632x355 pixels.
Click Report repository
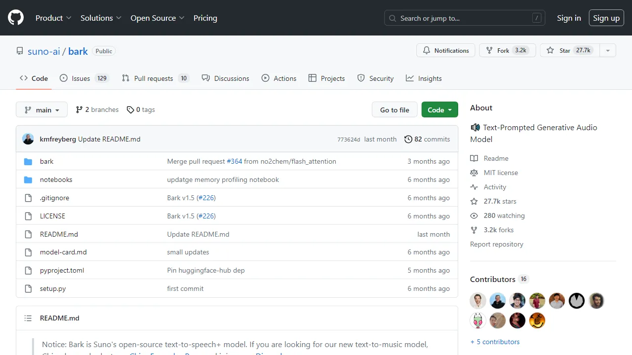[x=497, y=244]
